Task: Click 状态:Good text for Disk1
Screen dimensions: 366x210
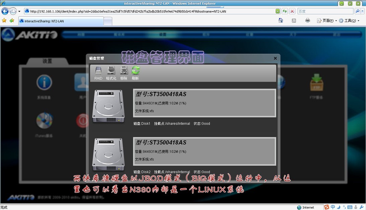Action: point(202,123)
